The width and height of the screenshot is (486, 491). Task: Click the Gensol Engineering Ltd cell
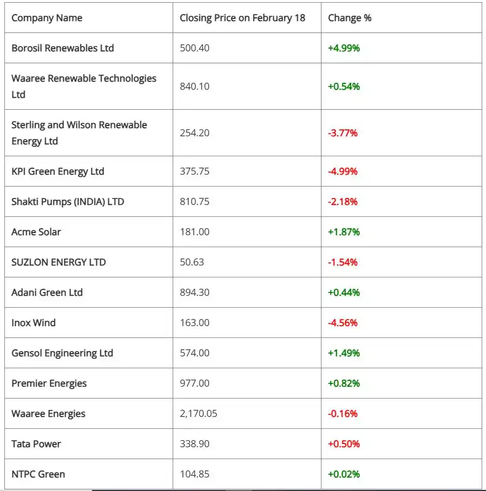[62, 353]
